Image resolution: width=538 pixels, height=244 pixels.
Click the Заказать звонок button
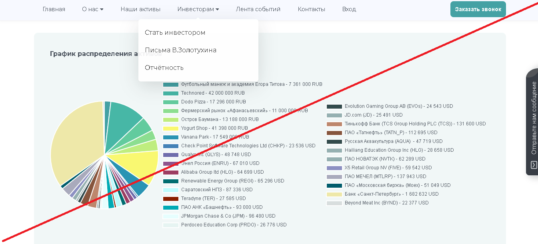(478, 9)
